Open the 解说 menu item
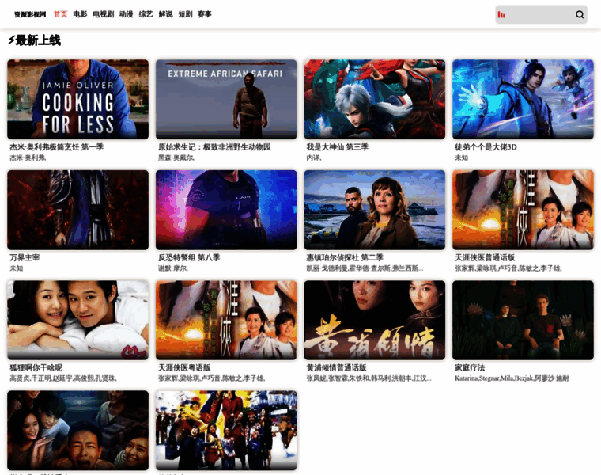The image size is (601, 475). click(165, 14)
